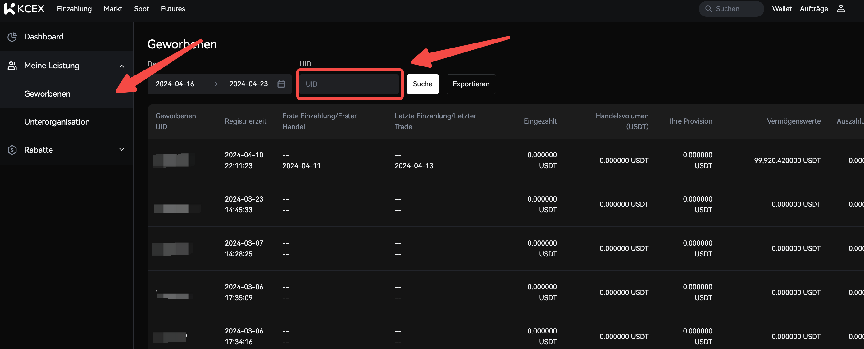Click the user profile icon

point(840,9)
